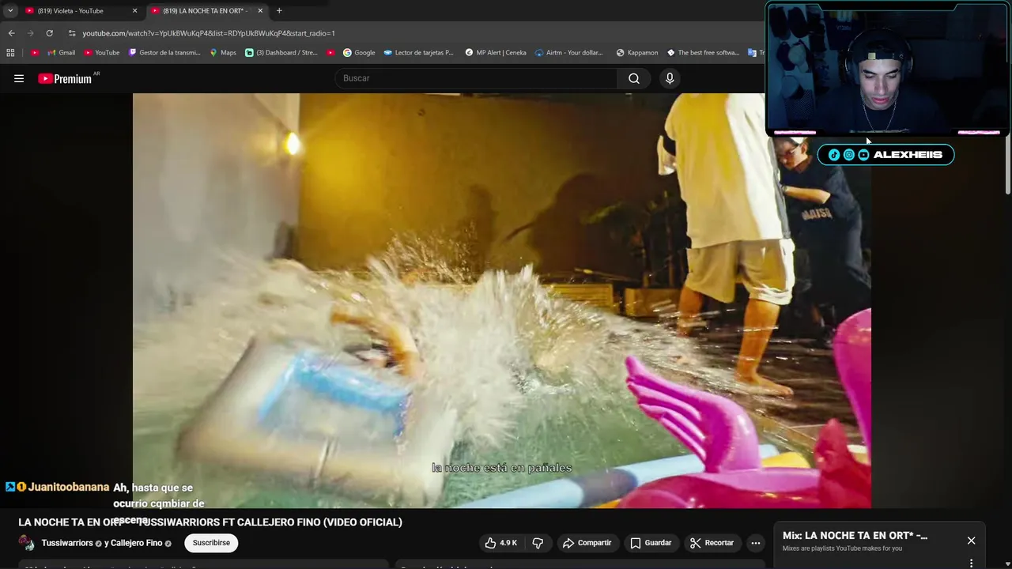
Task: Open the Tussiwarriors channel link
Action: [67, 543]
